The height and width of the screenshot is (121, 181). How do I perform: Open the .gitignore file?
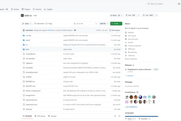(x=29, y=63)
